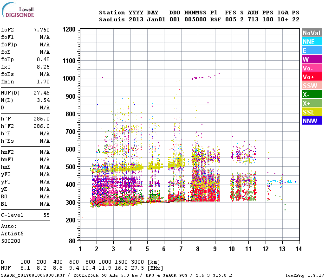Click the hmF2 N/A value
Screen dimensions: 325x278
click(x=45, y=152)
